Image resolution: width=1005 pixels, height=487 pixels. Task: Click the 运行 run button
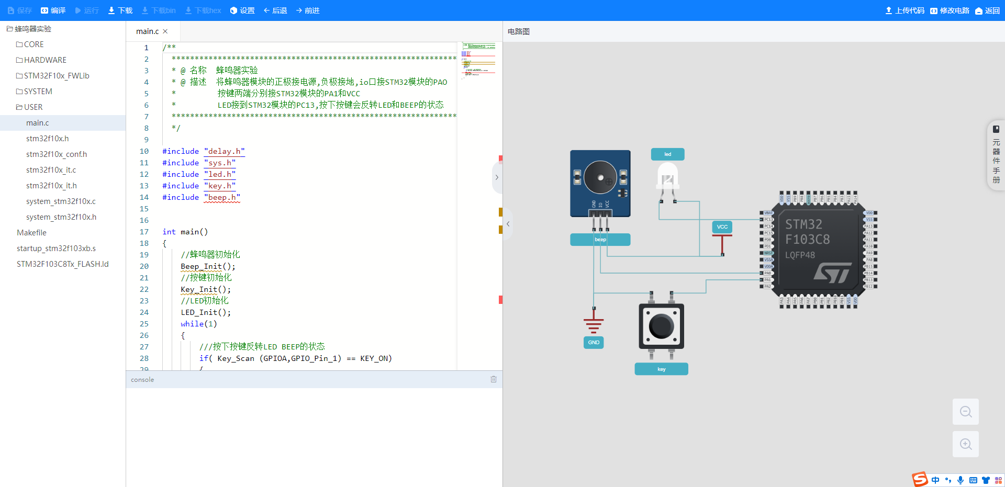[87, 10]
